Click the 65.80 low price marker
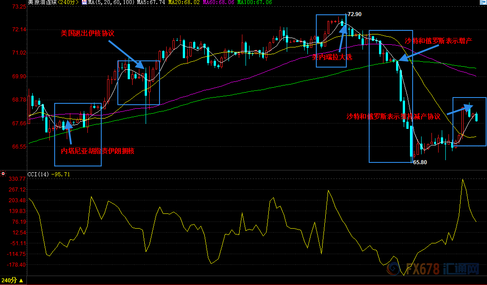The height and width of the screenshot is (285, 487). click(x=420, y=162)
